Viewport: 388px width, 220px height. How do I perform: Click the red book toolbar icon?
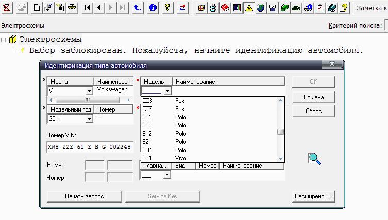pyautogui.click(x=225, y=8)
